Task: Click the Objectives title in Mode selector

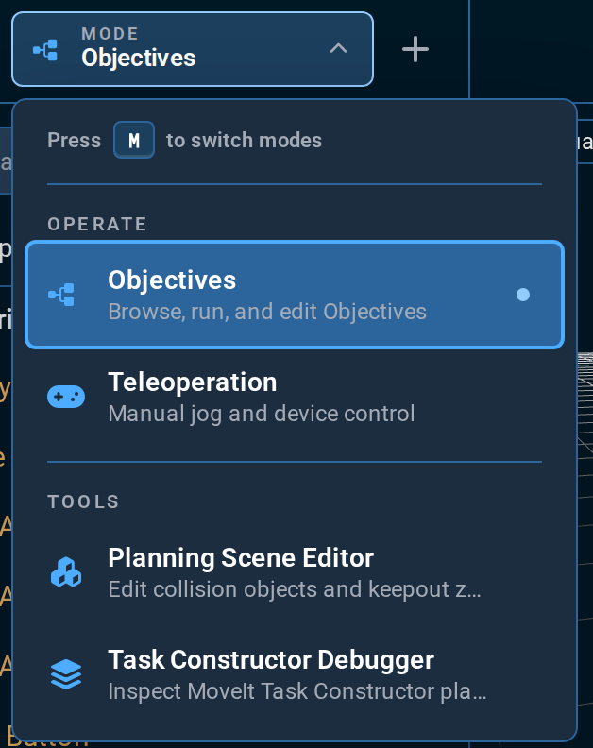Action: (x=139, y=59)
